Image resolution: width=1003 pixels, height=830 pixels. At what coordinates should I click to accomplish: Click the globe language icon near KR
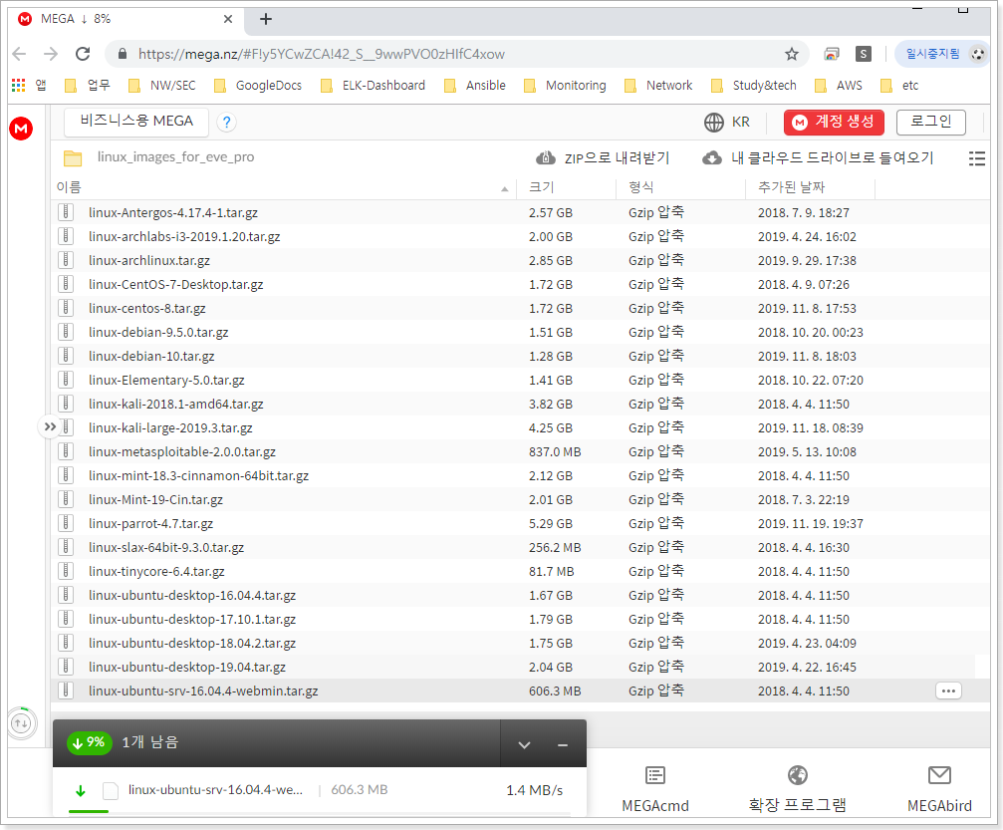click(714, 123)
